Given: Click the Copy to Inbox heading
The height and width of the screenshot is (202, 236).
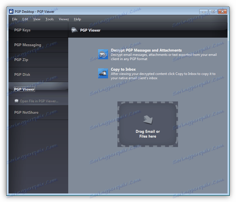Looking at the screenshot, I should [x=123, y=70].
